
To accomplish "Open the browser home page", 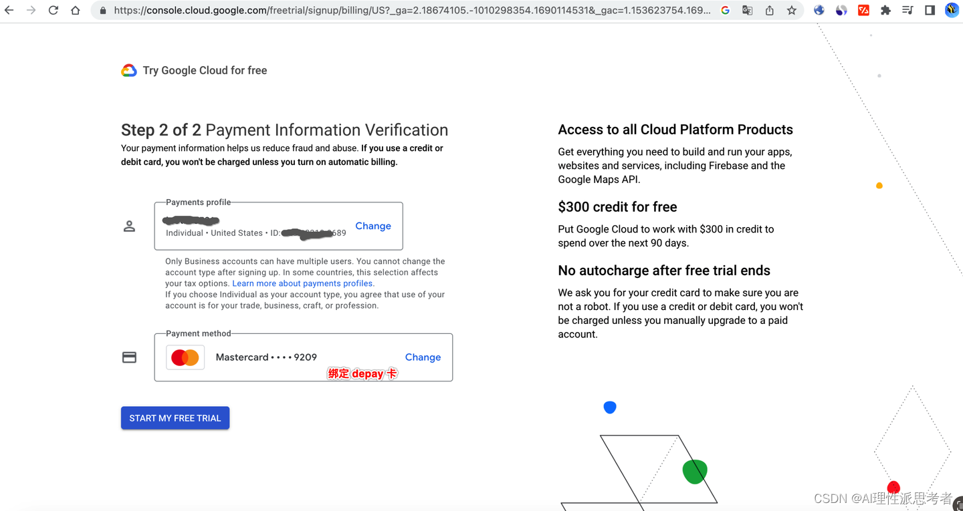I will pos(76,11).
